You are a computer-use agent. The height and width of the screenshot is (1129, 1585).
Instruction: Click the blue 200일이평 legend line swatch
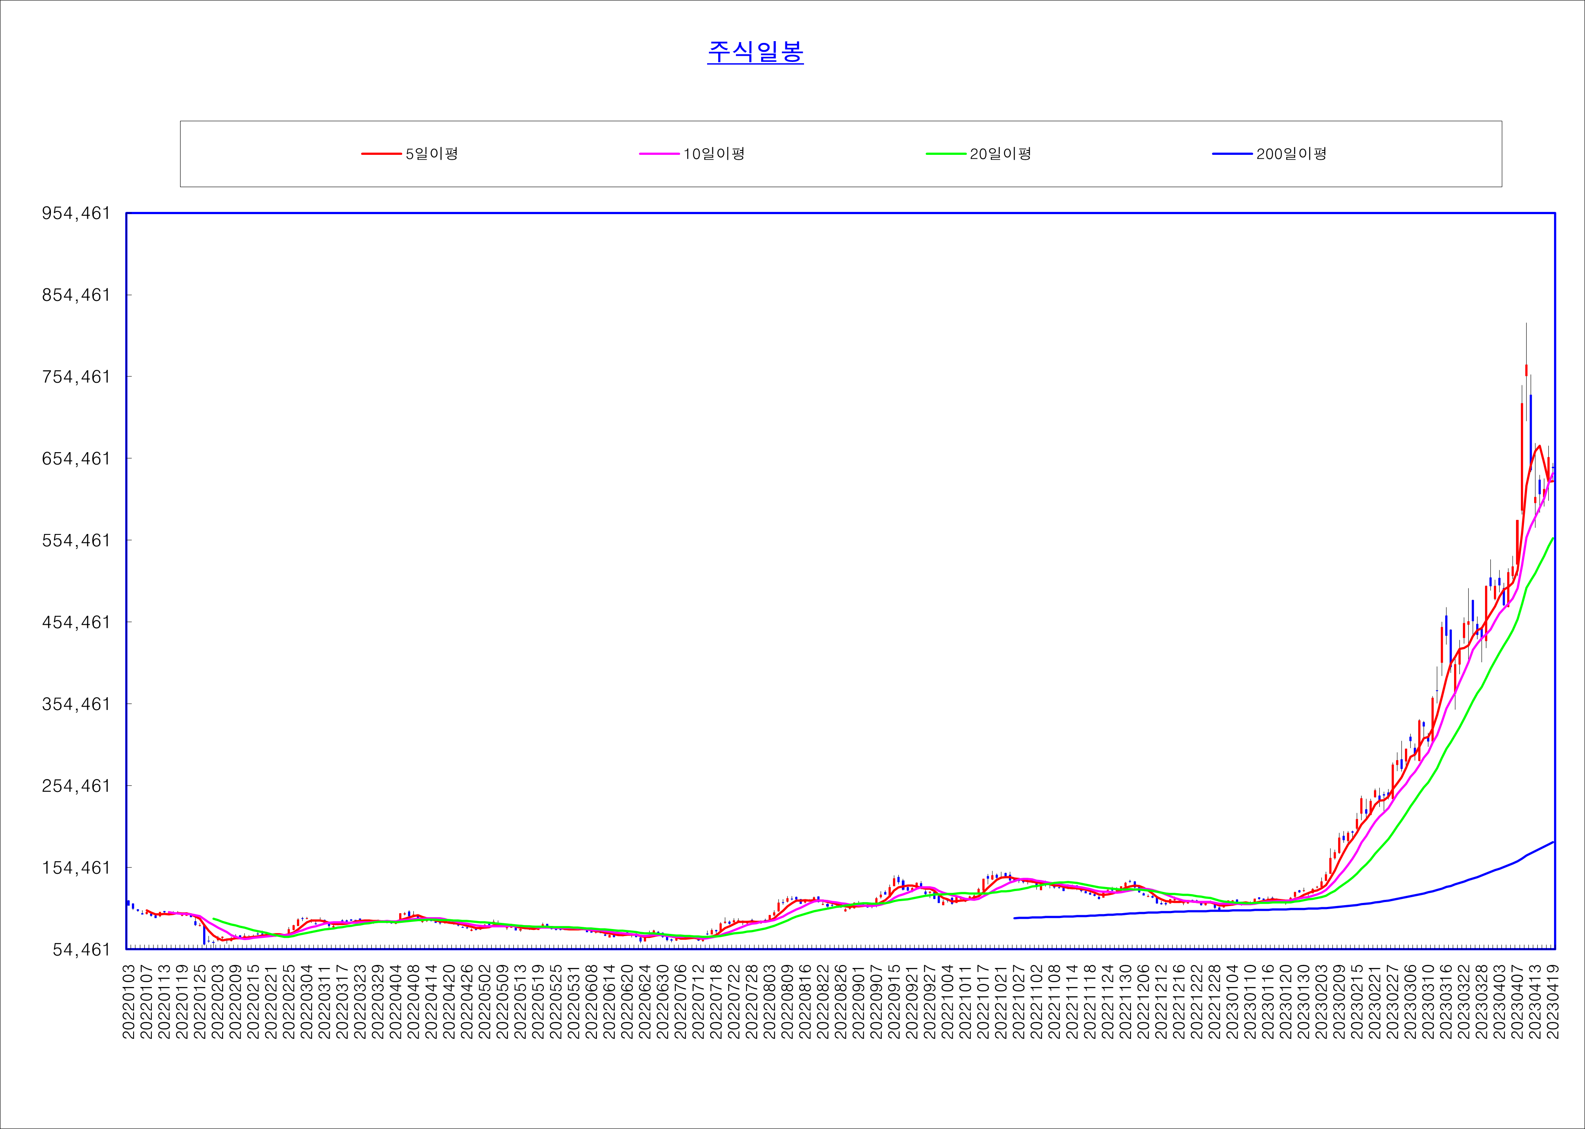pos(1232,154)
